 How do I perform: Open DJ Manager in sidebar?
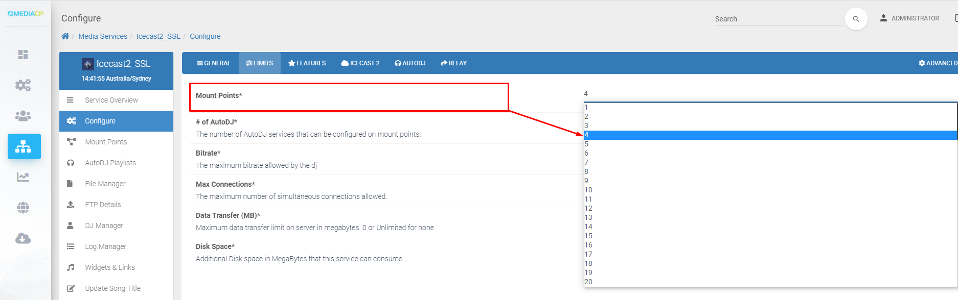pos(117,226)
